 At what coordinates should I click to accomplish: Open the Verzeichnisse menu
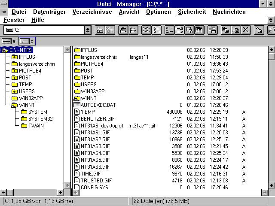click(92, 12)
